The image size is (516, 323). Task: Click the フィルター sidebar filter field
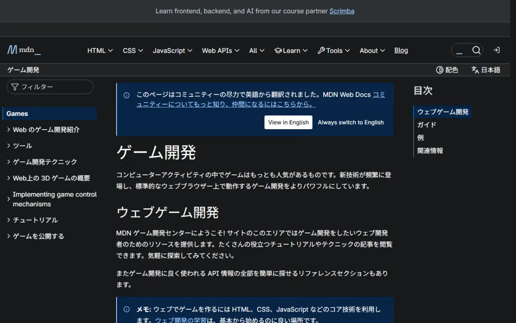click(x=50, y=87)
